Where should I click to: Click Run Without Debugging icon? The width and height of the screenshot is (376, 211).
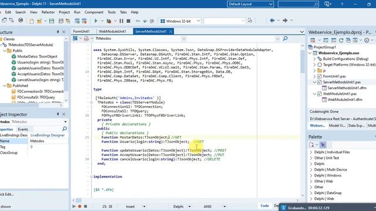[109, 21]
